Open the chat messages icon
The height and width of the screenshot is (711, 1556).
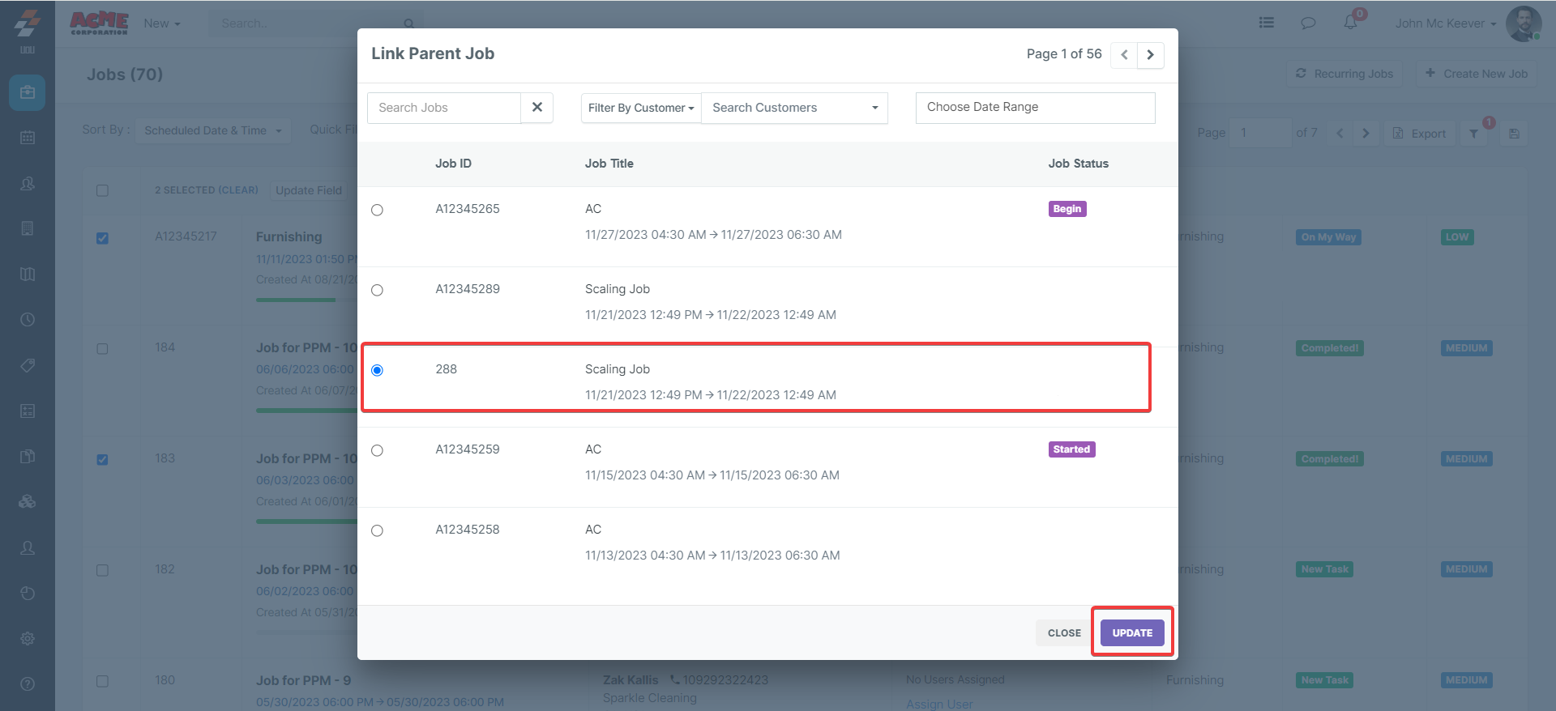coord(1308,23)
